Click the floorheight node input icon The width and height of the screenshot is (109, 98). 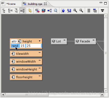point(13,77)
